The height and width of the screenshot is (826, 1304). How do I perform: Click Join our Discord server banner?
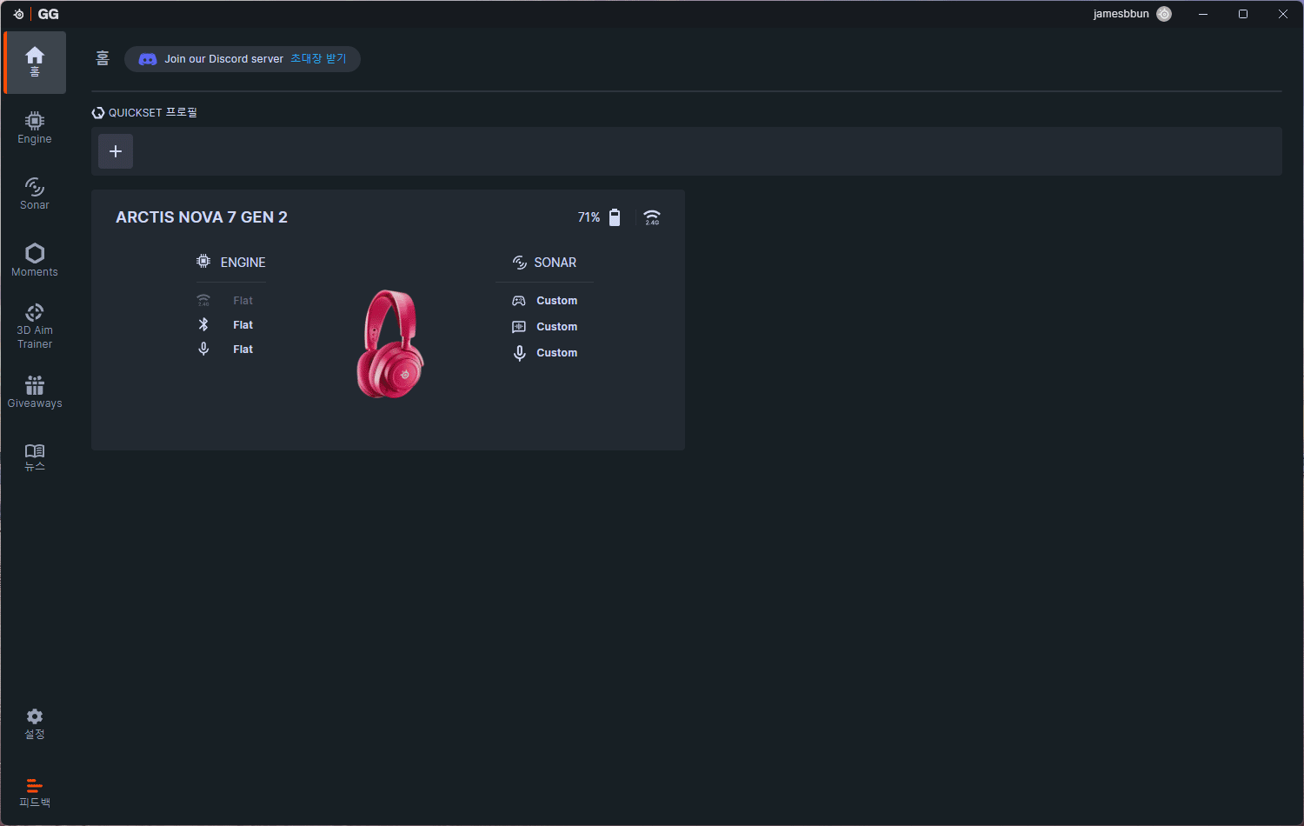click(x=243, y=59)
